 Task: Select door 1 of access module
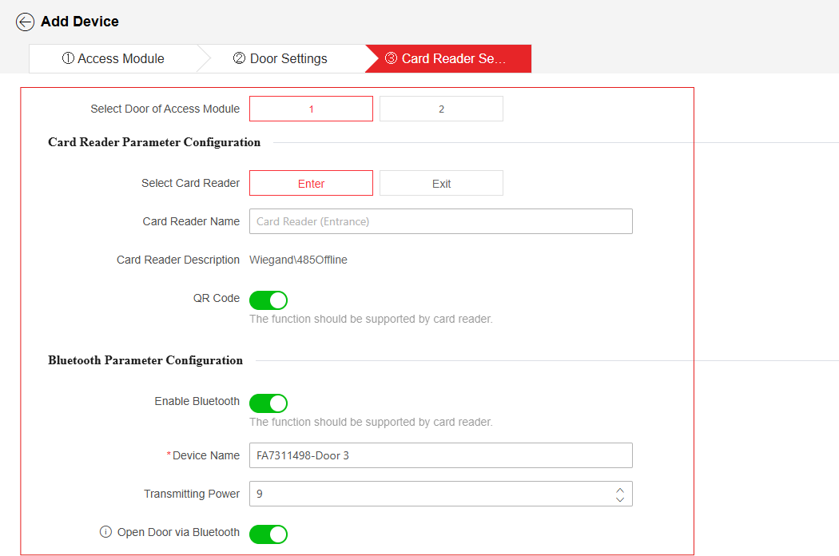[x=311, y=109]
